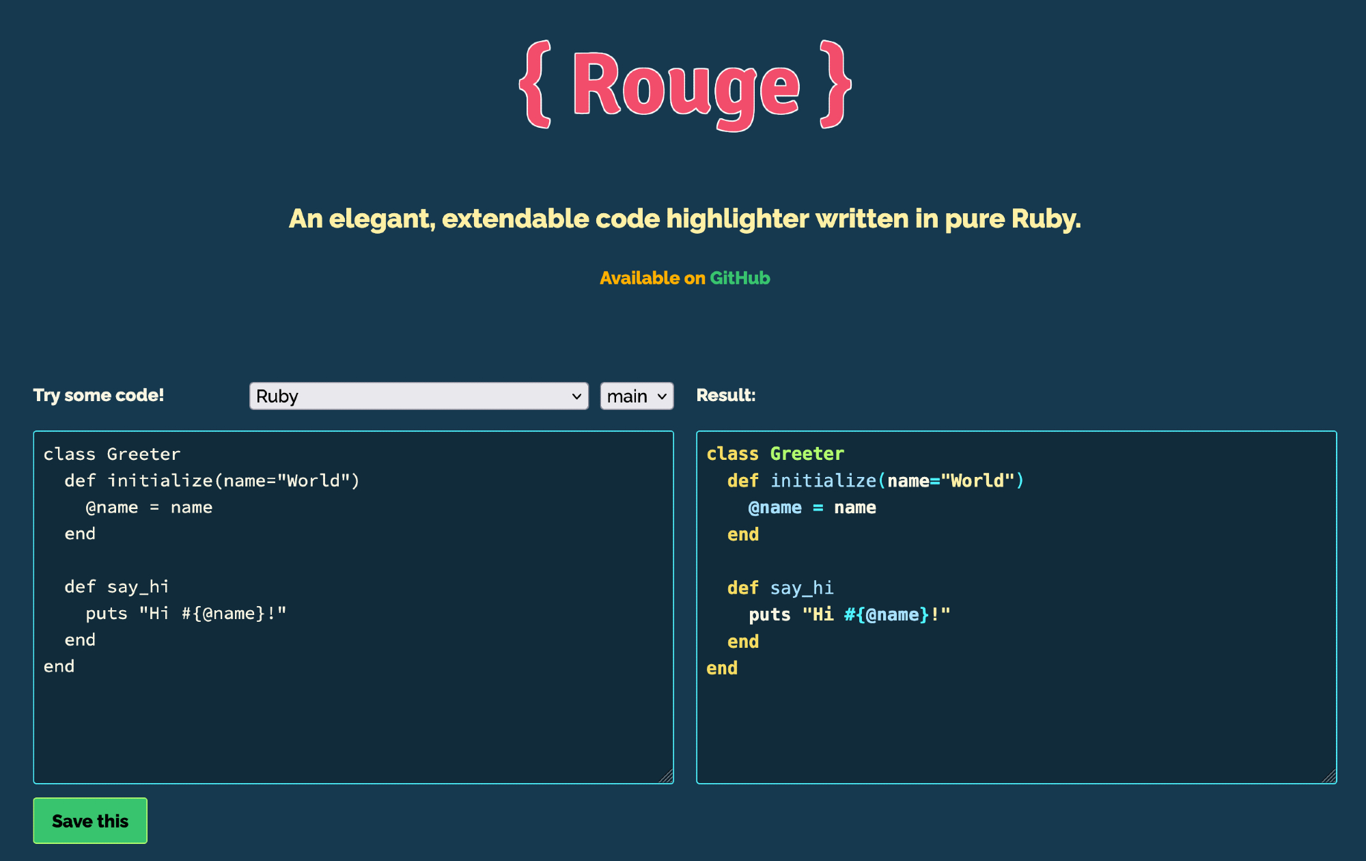Image resolution: width=1366 pixels, height=861 pixels.
Task: Click the chevron arrow on the Ruby selector
Action: (576, 396)
